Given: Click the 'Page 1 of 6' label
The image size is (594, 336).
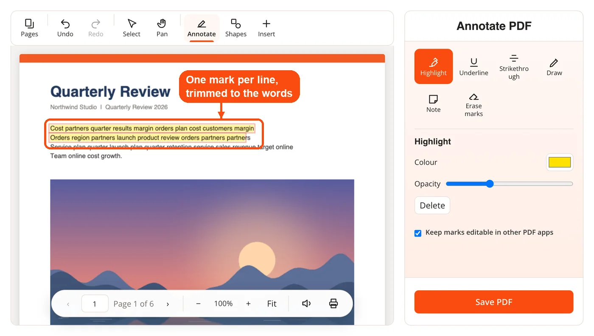Looking at the screenshot, I should click(x=134, y=304).
